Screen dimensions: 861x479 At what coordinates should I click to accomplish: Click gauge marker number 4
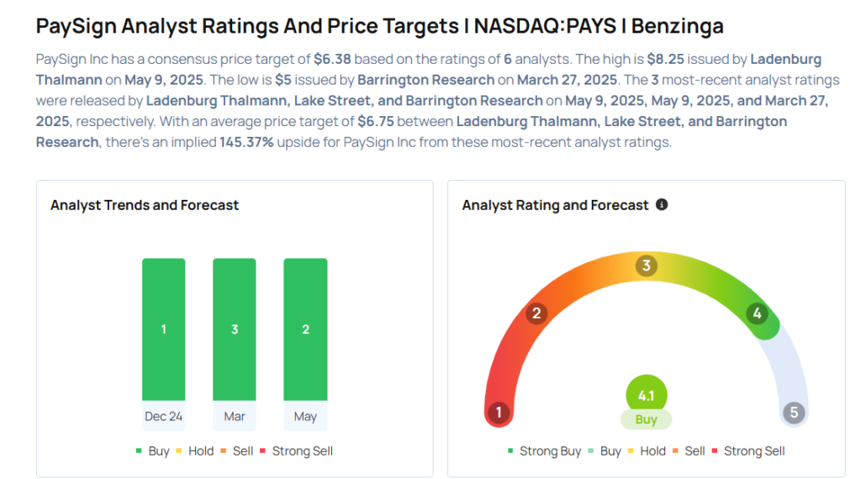(x=757, y=313)
